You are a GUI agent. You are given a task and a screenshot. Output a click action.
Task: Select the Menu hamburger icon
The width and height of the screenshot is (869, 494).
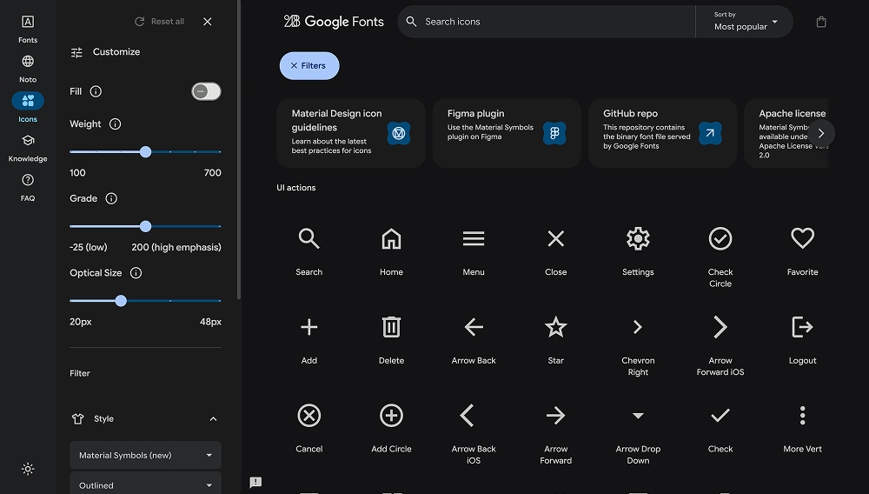(x=474, y=238)
